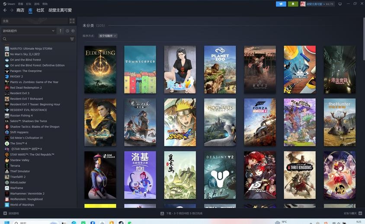365x224 pixels.
Task: Click the add game plus icon
Action: 5,213
